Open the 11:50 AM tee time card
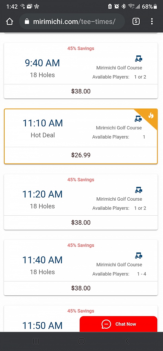The image size is (163, 351). tap(42, 325)
